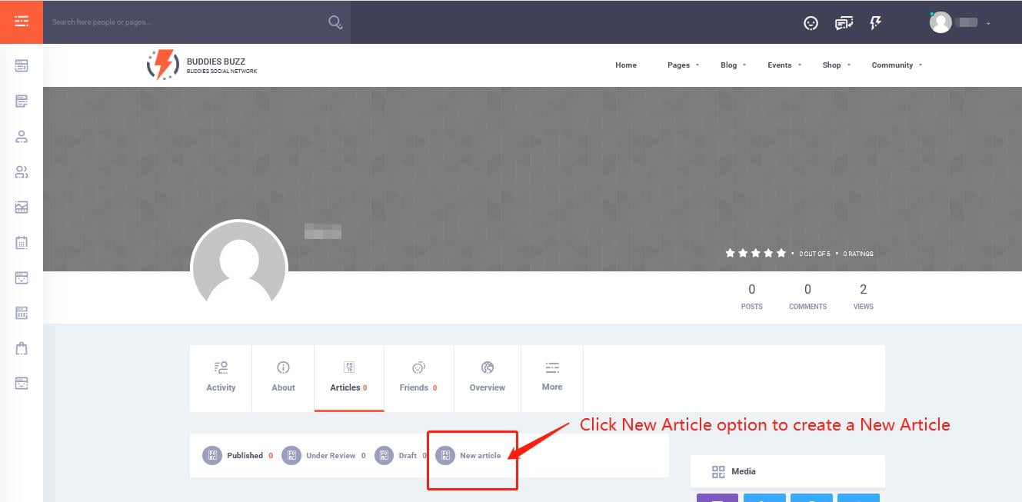Image resolution: width=1022 pixels, height=502 pixels.
Task: Open the friend requests smiley icon
Action: [x=811, y=23]
